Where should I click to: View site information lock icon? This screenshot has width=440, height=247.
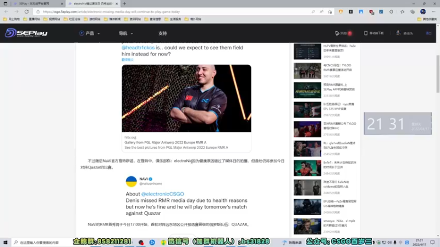38,12
